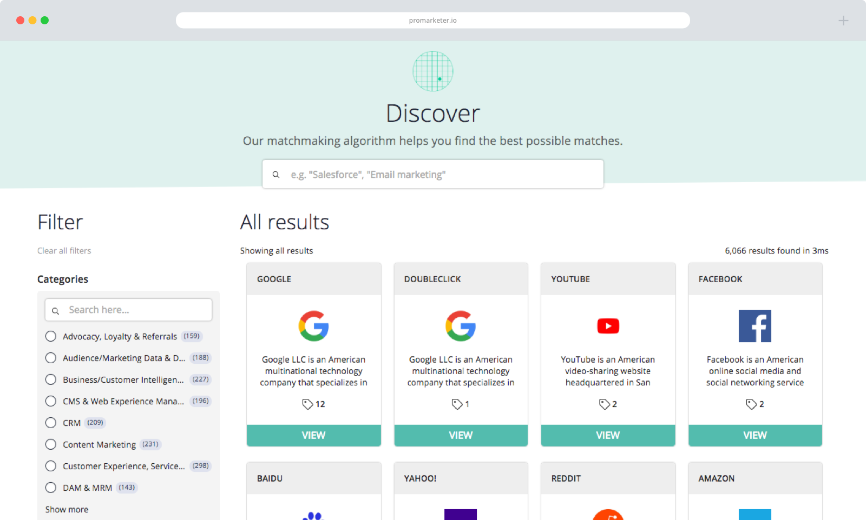
Task: Focus the main Discover search field
Action: 433,174
